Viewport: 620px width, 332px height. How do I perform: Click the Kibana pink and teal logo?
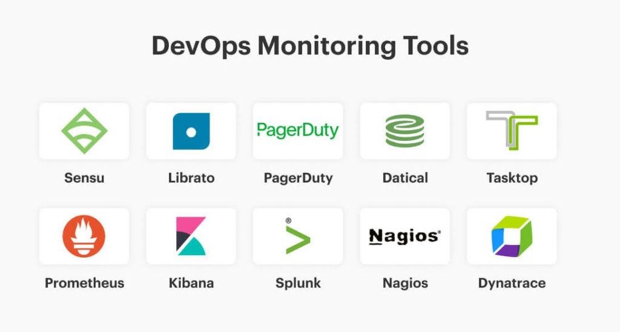coord(191,236)
